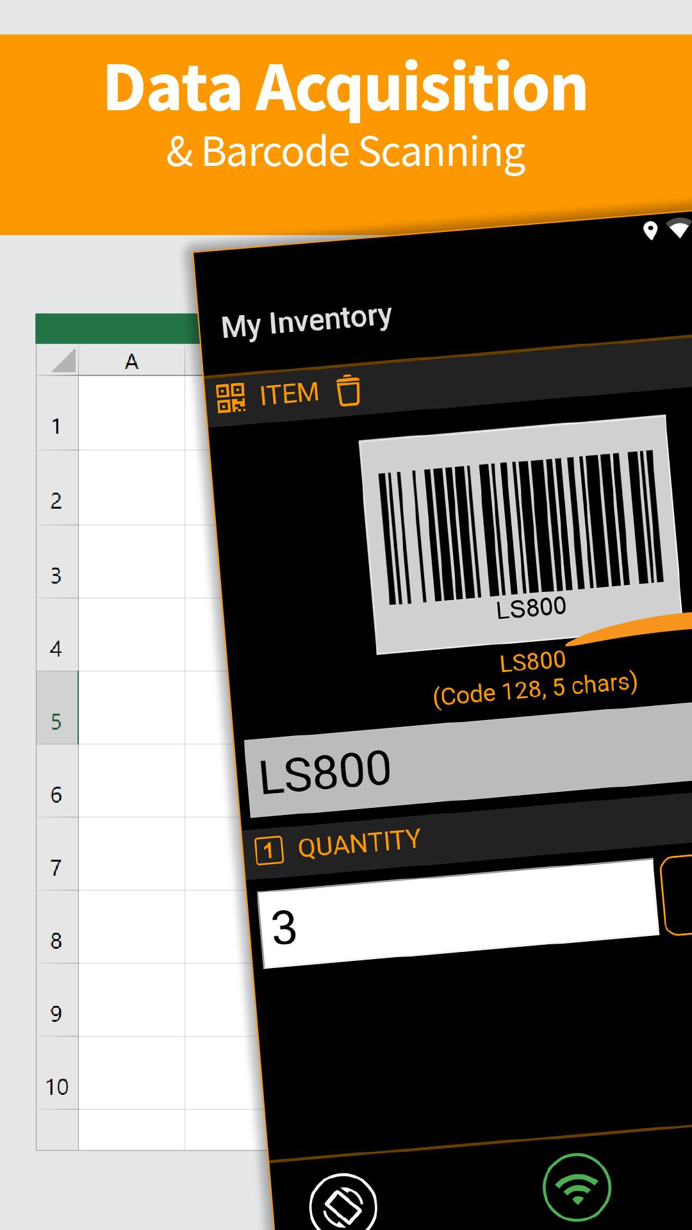The image size is (692, 1230).
Task: Select row 7 header in spreadsheet
Action: coord(57,854)
